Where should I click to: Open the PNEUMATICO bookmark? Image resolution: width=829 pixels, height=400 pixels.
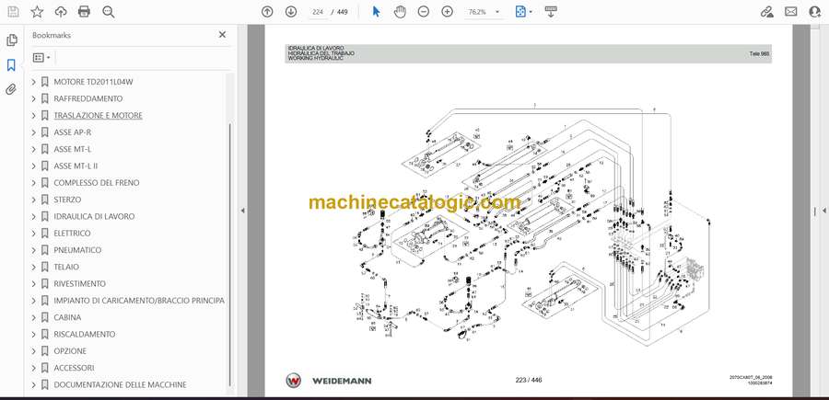[77, 250]
